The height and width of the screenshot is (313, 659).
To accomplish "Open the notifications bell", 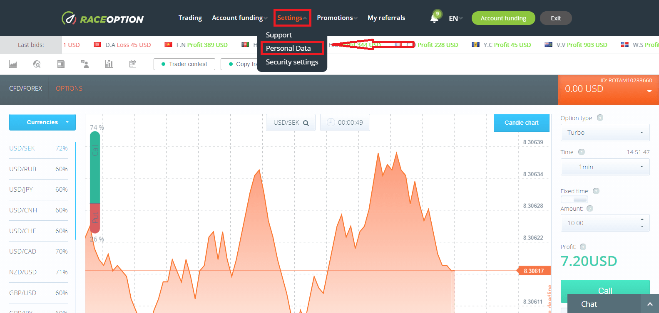I will (x=434, y=19).
